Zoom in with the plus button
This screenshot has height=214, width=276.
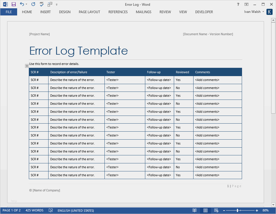tap(257, 211)
